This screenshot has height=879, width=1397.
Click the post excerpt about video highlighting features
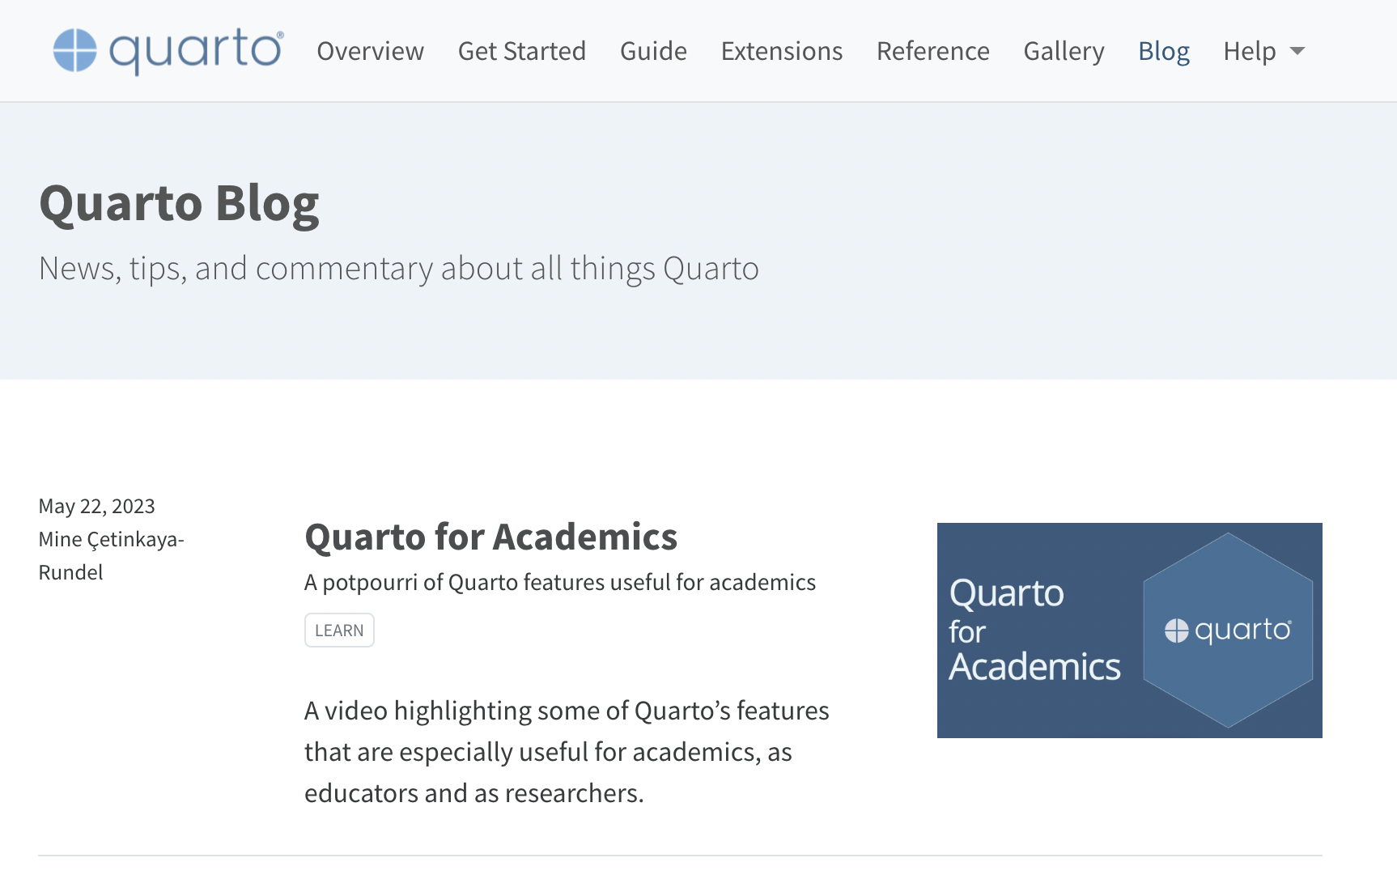567,752
